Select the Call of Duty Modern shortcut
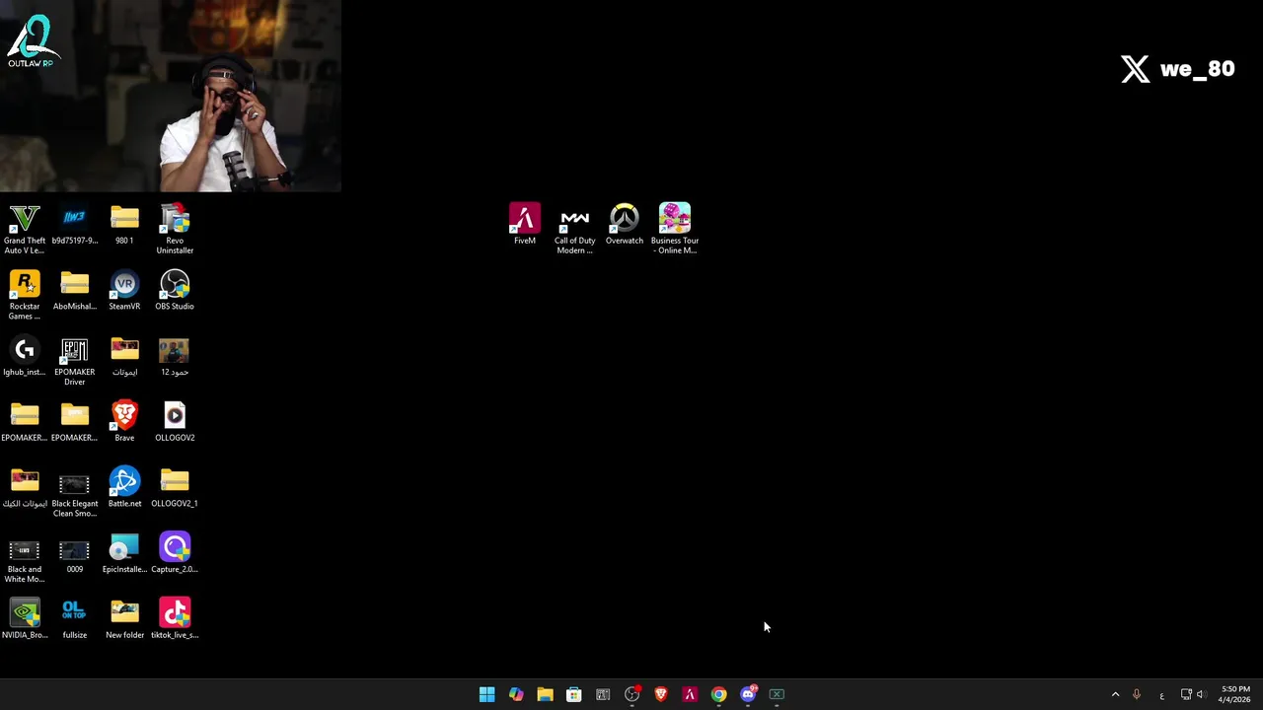The image size is (1263, 710). (574, 229)
